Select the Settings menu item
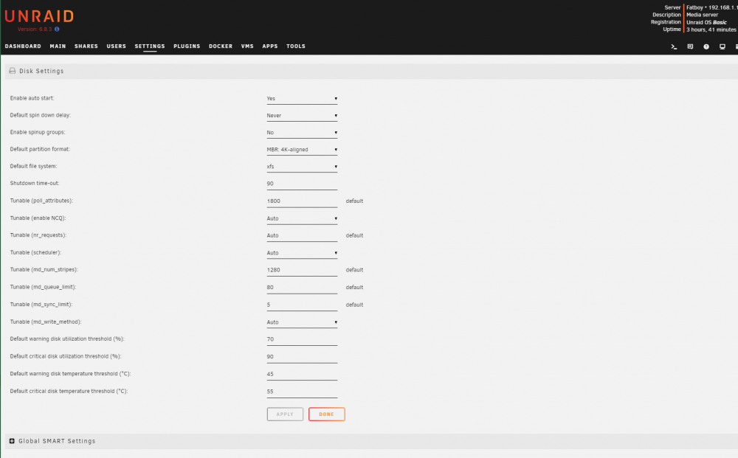Image resolution: width=738 pixels, height=458 pixels. click(150, 46)
